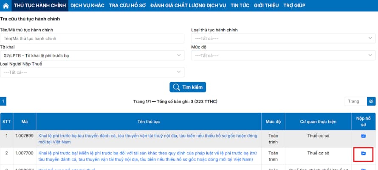Screen dimensions: 378x170
Task: Open the GIỚI THIỆU menu item
Action: pos(266,6)
